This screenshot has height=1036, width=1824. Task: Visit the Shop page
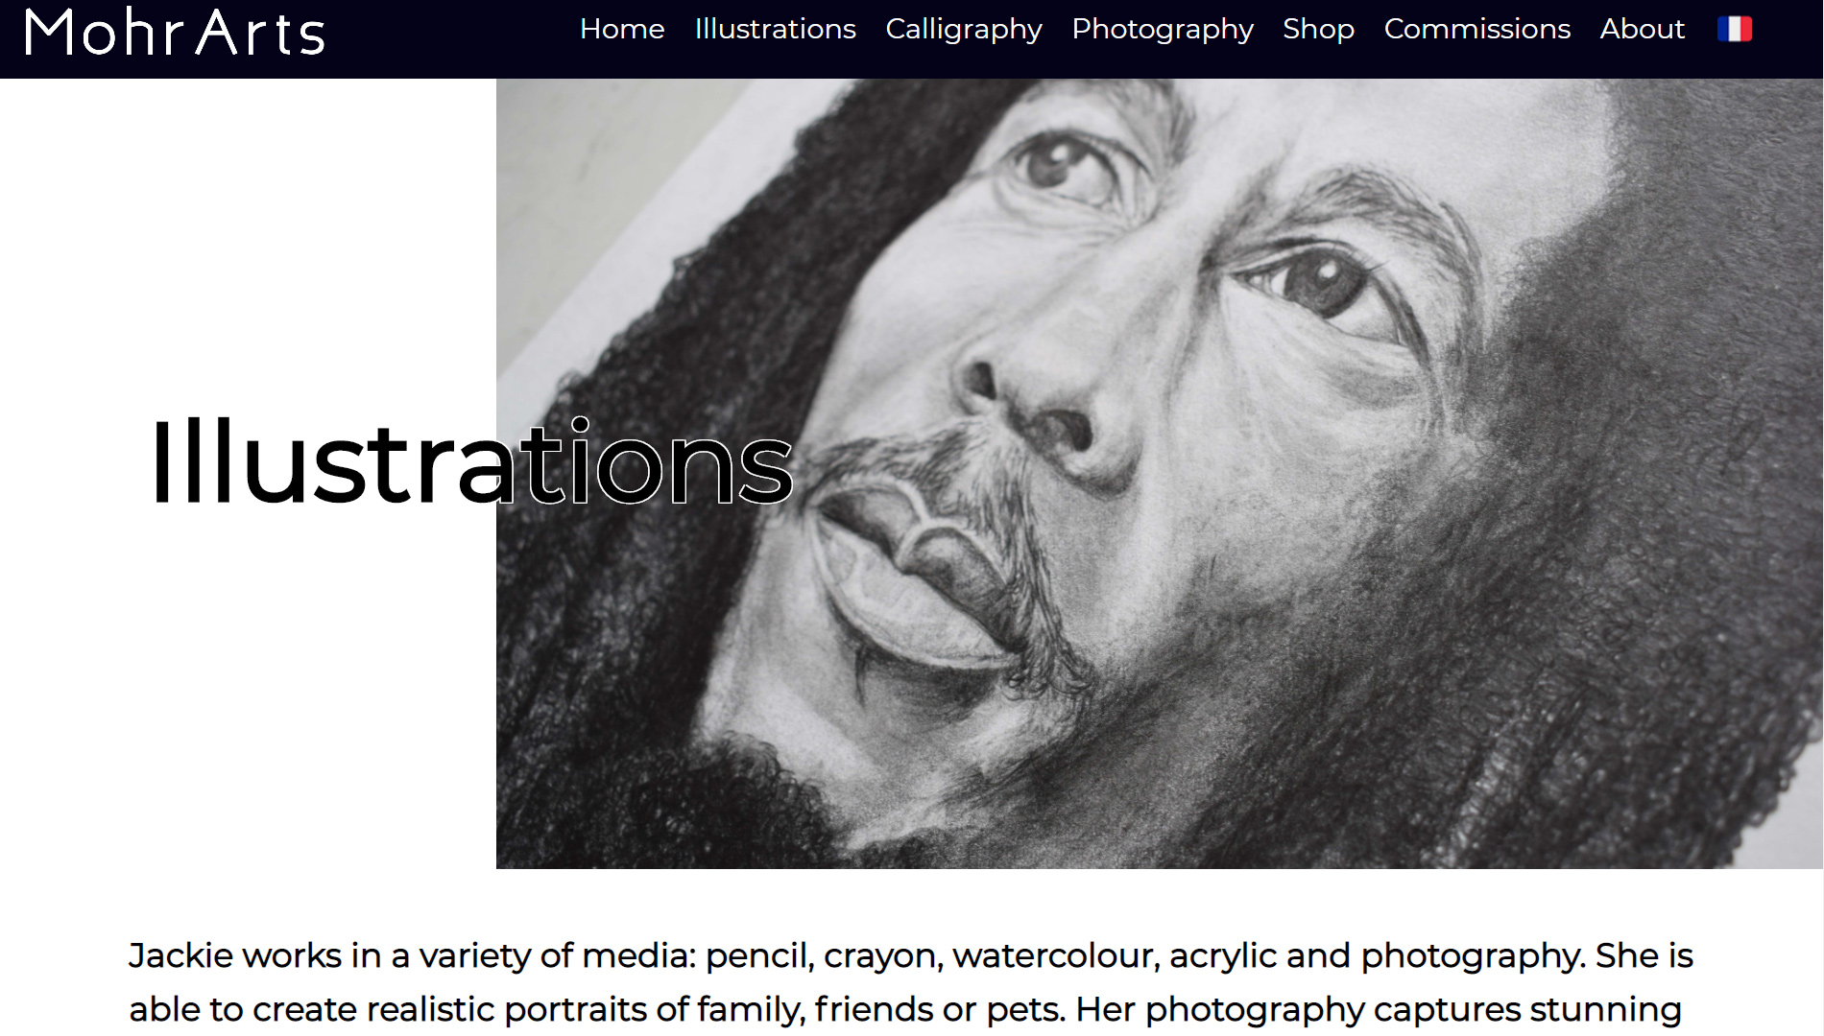coord(1318,30)
